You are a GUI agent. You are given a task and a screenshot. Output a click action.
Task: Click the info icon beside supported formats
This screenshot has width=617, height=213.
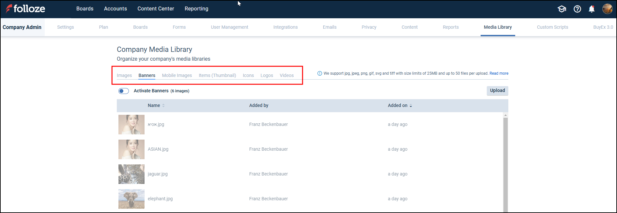click(319, 73)
